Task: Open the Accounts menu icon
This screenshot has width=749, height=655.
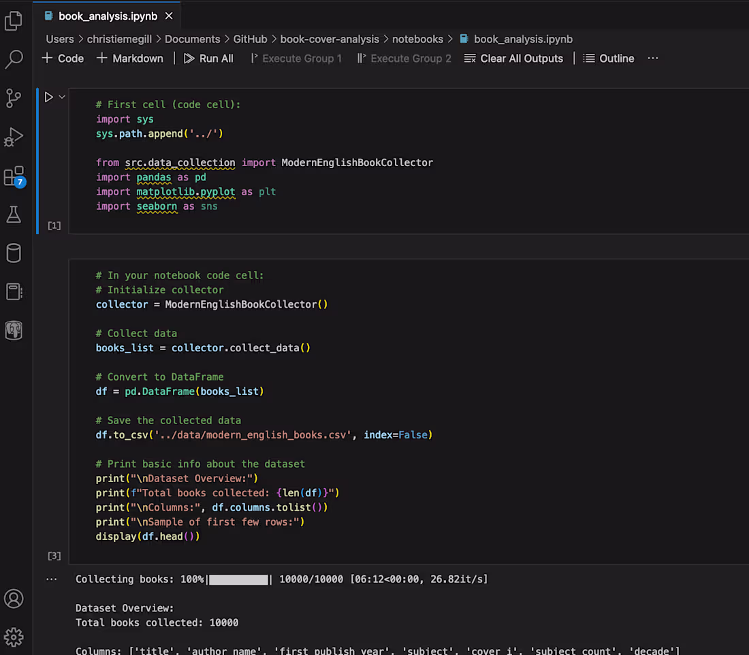Action: click(14, 598)
